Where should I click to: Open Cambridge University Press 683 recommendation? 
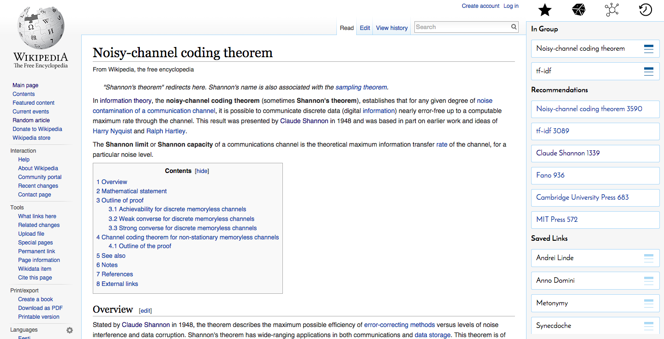595,197
